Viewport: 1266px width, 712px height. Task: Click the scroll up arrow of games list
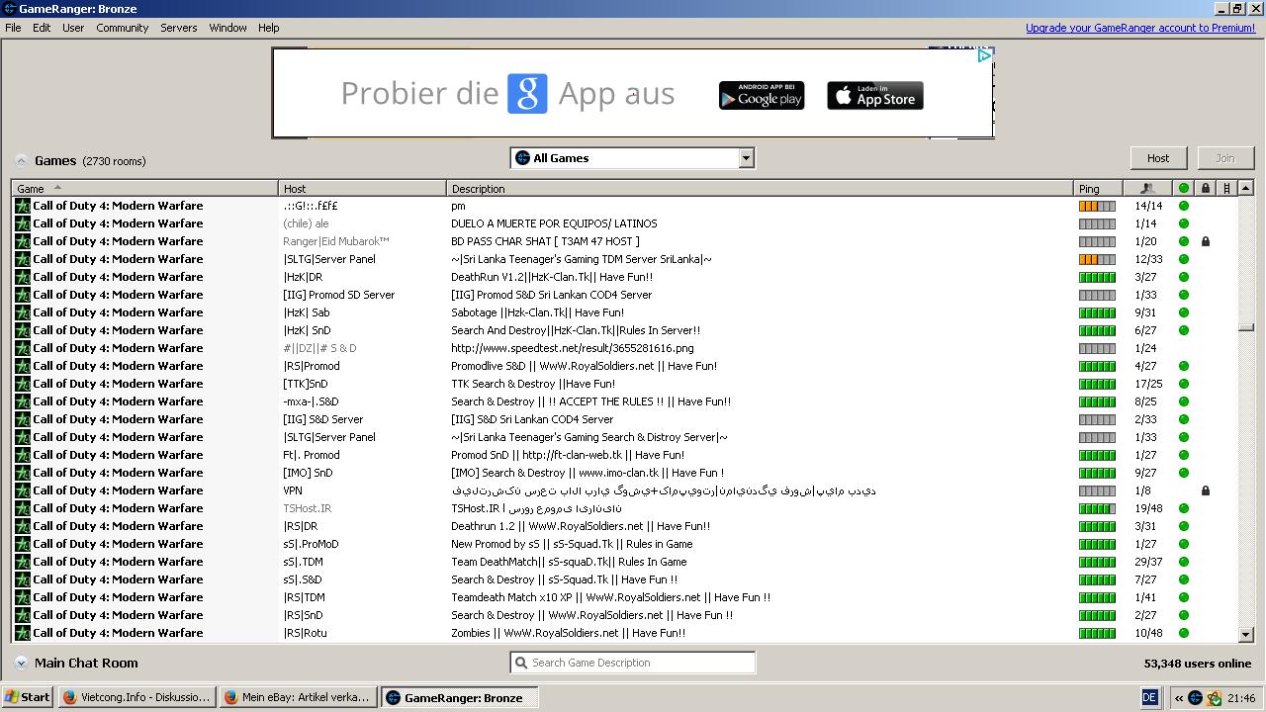(1246, 188)
